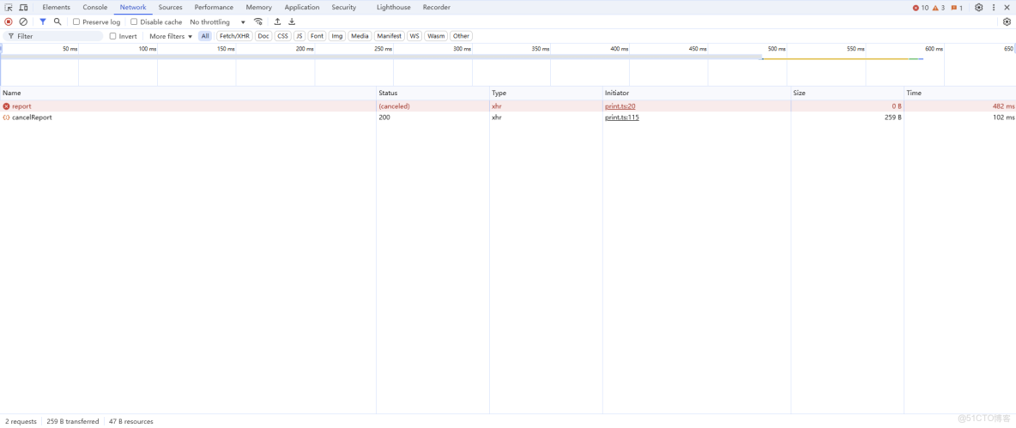Toggle the device toolbar icon
The width and height of the screenshot is (1016, 428).
[x=23, y=8]
